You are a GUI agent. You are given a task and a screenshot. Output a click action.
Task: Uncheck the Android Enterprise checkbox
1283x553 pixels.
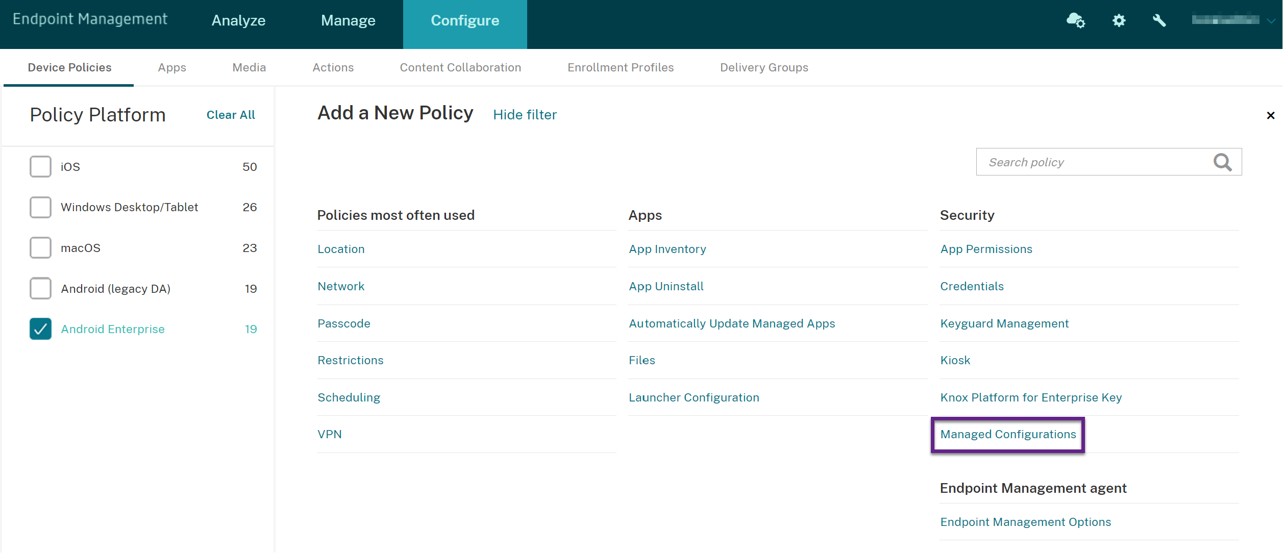click(40, 329)
